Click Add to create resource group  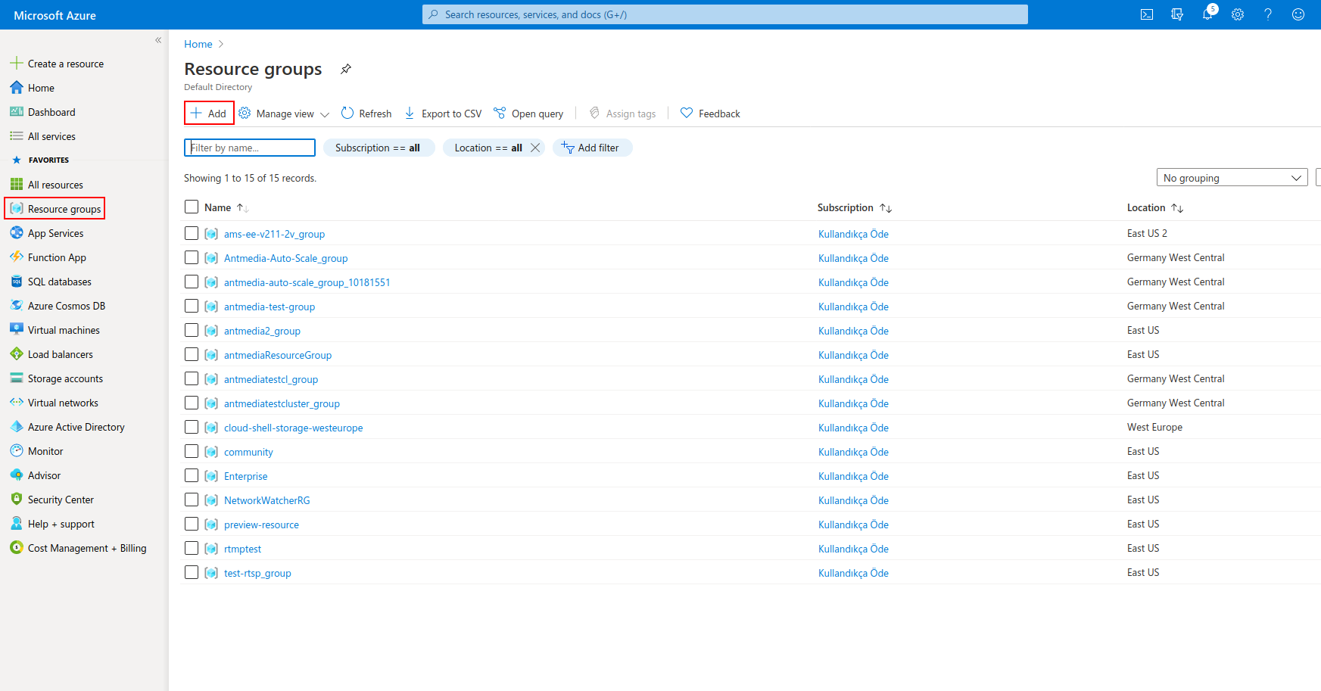(x=209, y=114)
